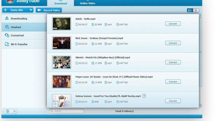Convert Adele - Hello.mp4

[173, 24]
